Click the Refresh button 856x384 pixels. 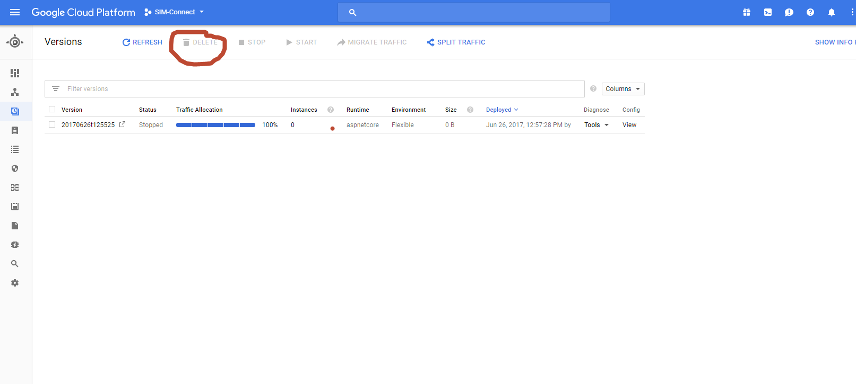142,42
